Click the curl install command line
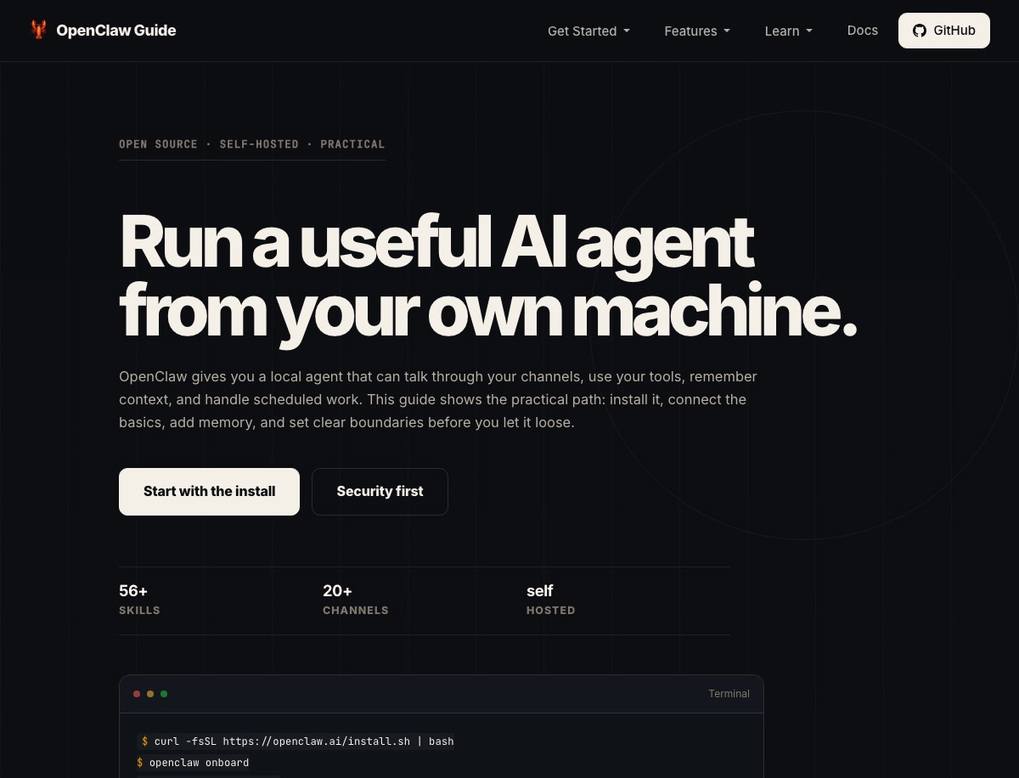This screenshot has width=1019, height=778. point(297,741)
